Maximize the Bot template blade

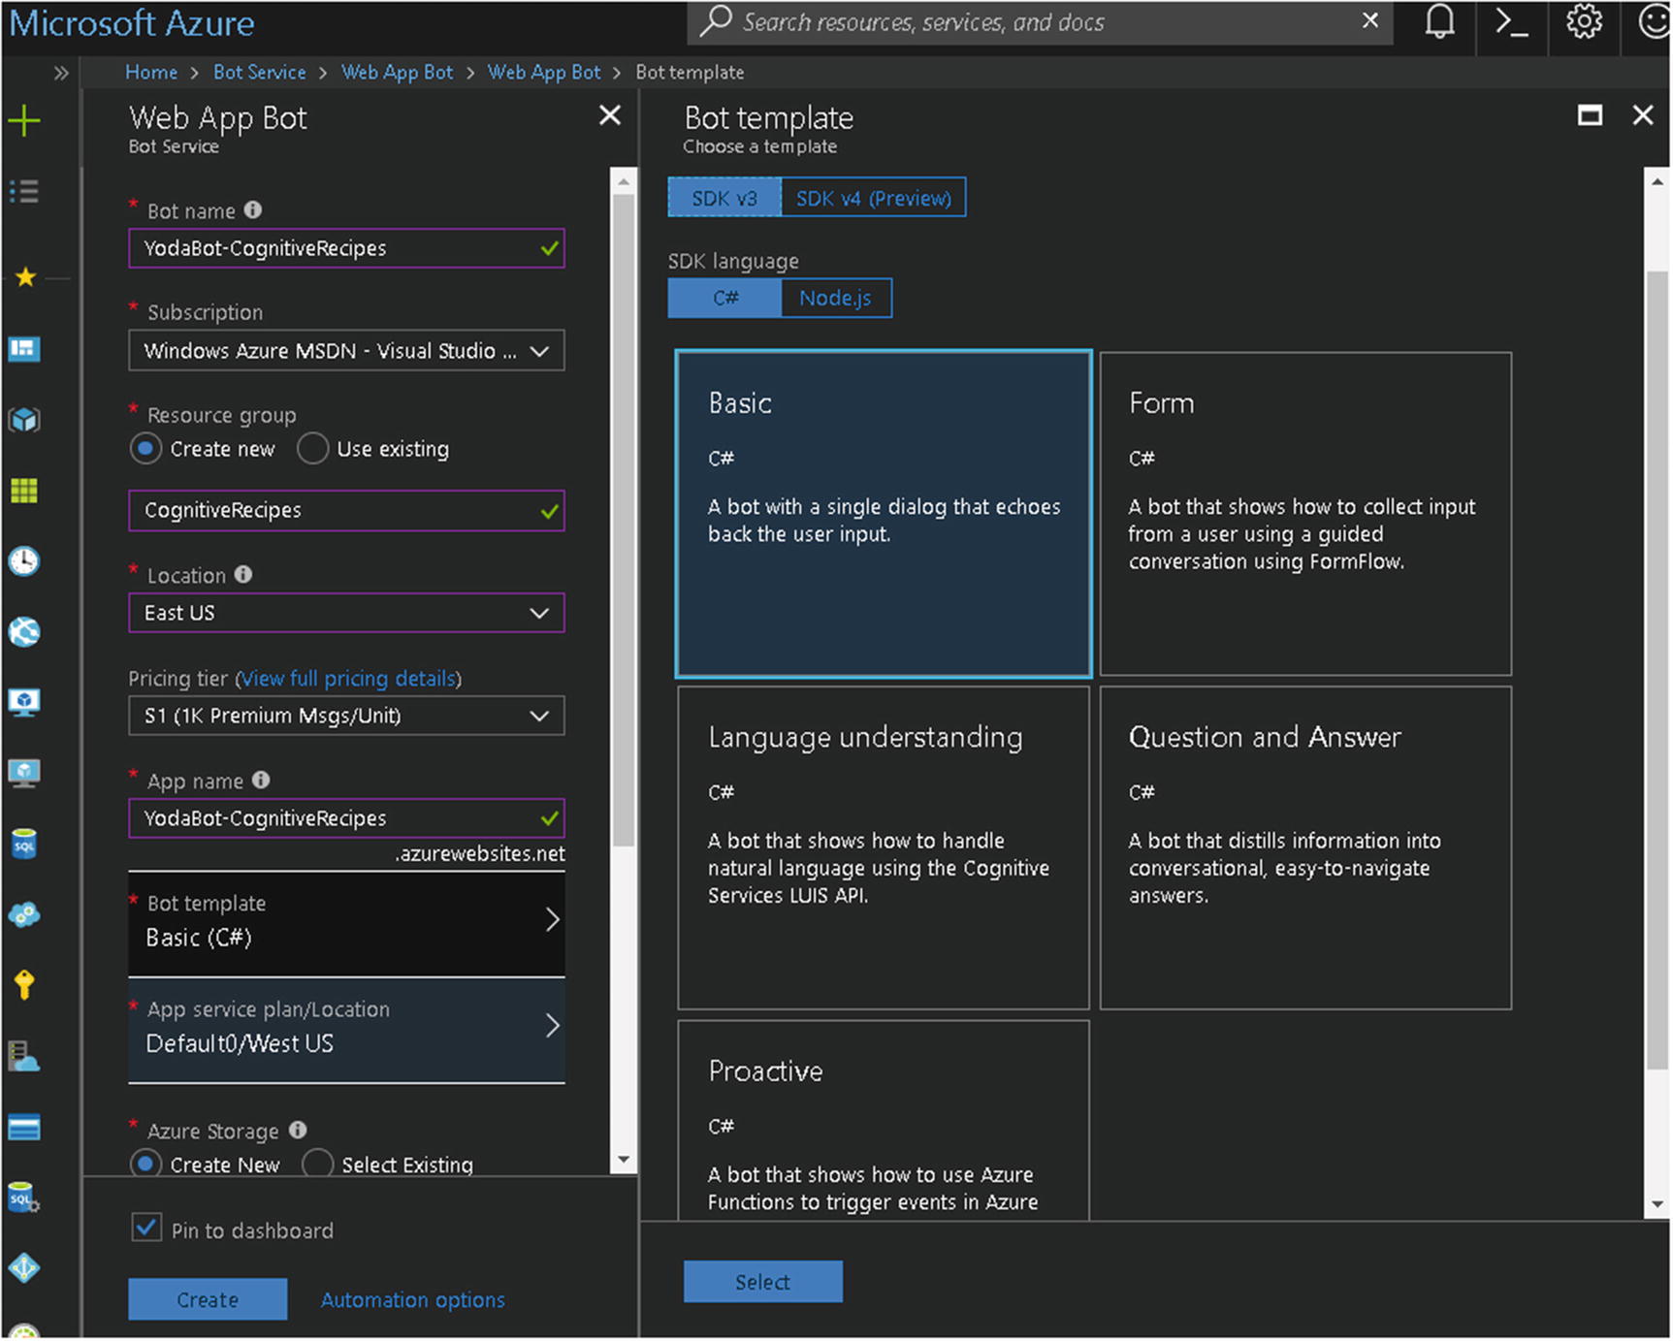pos(1590,115)
